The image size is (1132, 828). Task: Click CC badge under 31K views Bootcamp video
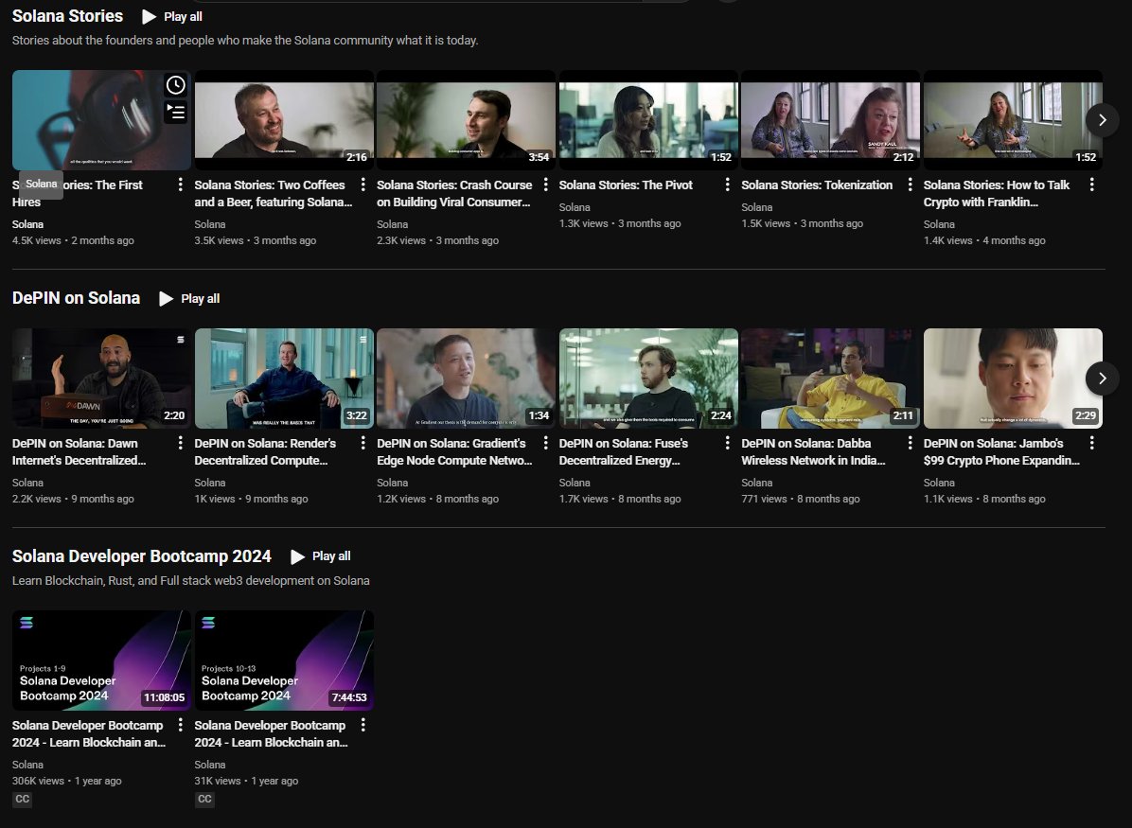point(205,799)
